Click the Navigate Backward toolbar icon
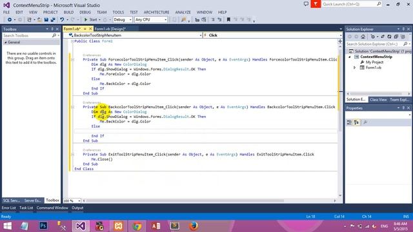The image size is (413, 232). (x=9, y=20)
